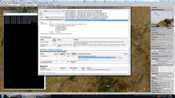The image size is (175, 98).
Task: Switch to the Chrome taskbar item
Action: click(x=14, y=96)
